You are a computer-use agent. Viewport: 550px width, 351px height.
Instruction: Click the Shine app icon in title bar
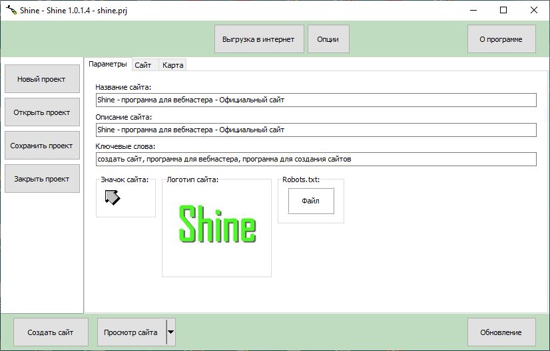tap(11, 10)
